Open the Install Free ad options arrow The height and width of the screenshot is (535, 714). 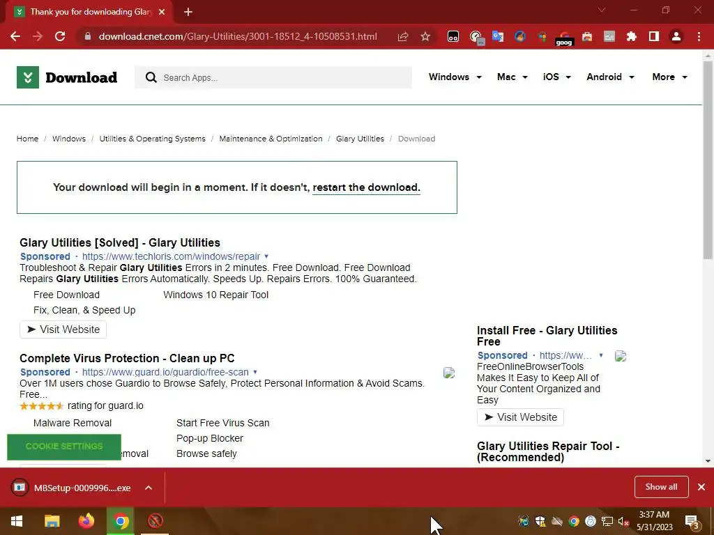[x=600, y=355]
